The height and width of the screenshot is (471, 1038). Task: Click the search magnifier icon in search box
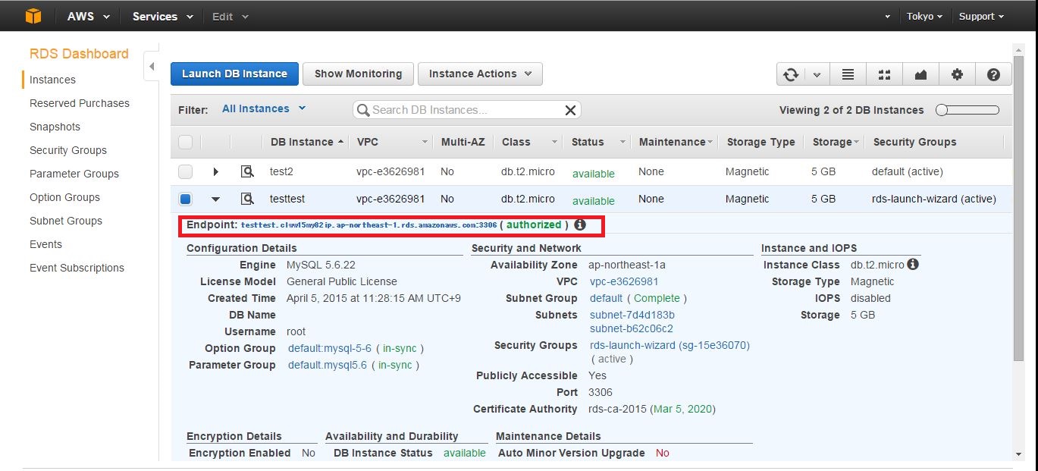pos(363,110)
